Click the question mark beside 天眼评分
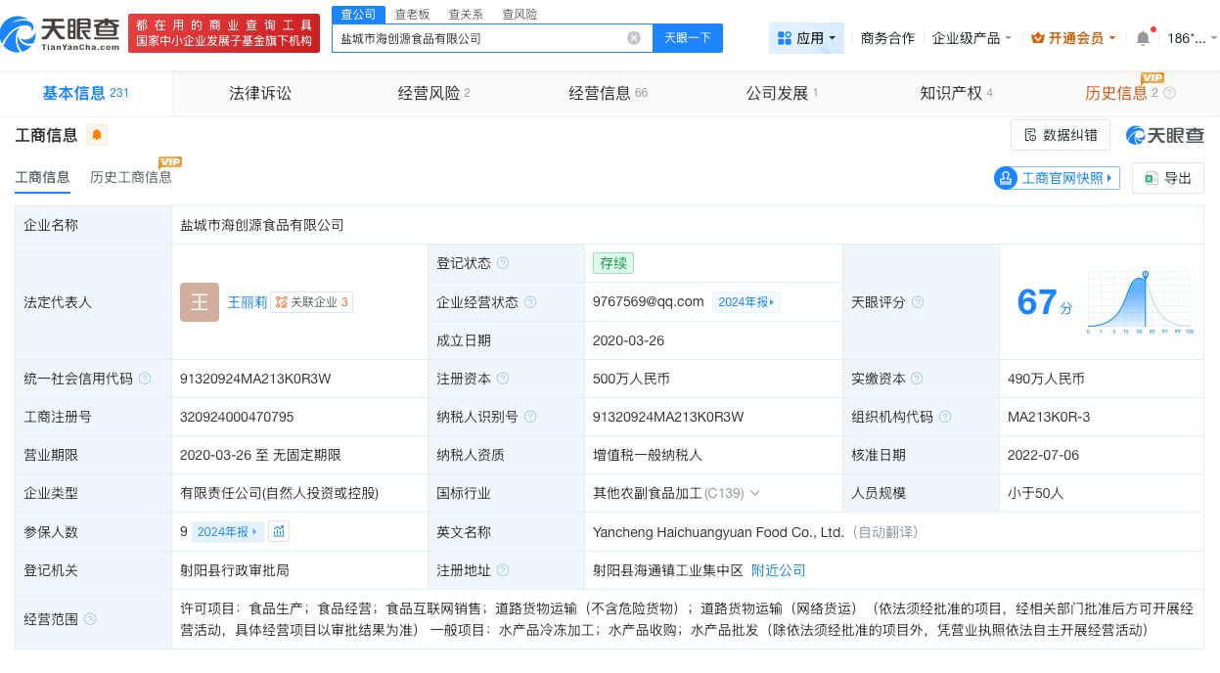Image resolution: width=1220 pixels, height=673 pixels. click(x=916, y=302)
